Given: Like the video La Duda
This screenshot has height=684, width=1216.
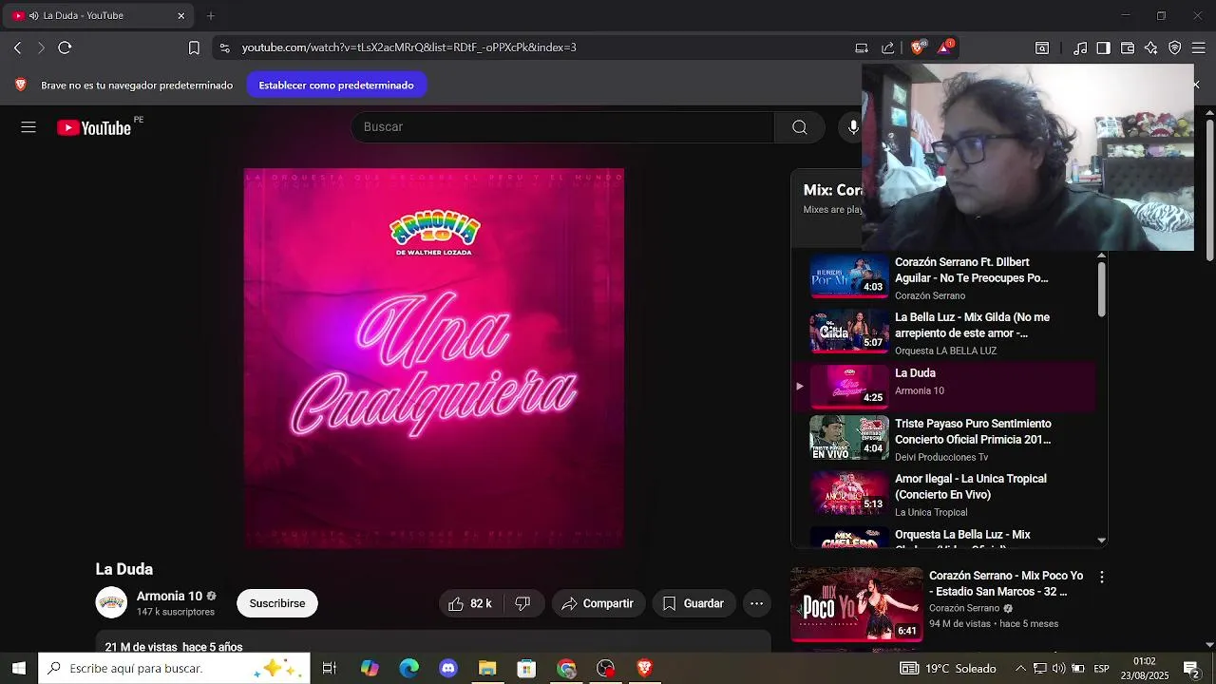Looking at the screenshot, I should coord(470,603).
